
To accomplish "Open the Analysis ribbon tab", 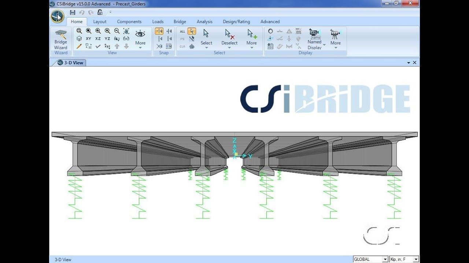I will tap(204, 22).
